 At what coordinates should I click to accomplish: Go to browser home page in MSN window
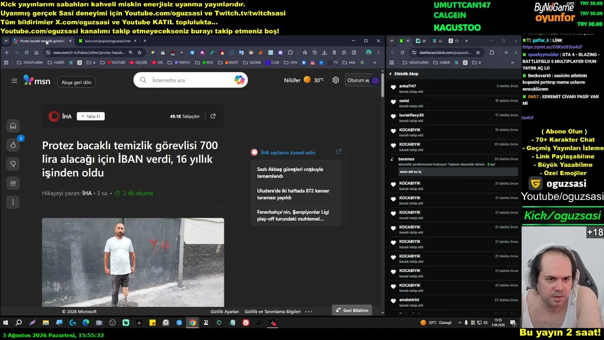pyautogui.click(x=36, y=52)
